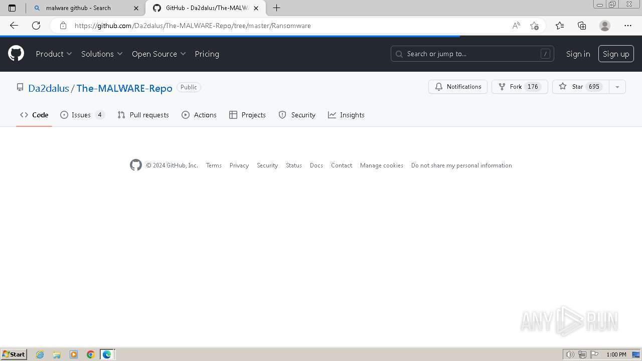Expand the Product dropdown menu
The image size is (642, 361).
(54, 54)
